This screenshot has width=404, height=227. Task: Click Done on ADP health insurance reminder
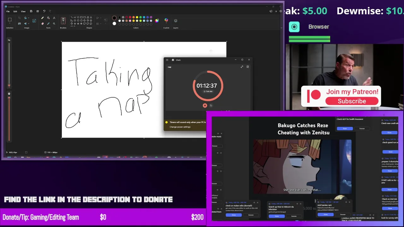coord(345,129)
